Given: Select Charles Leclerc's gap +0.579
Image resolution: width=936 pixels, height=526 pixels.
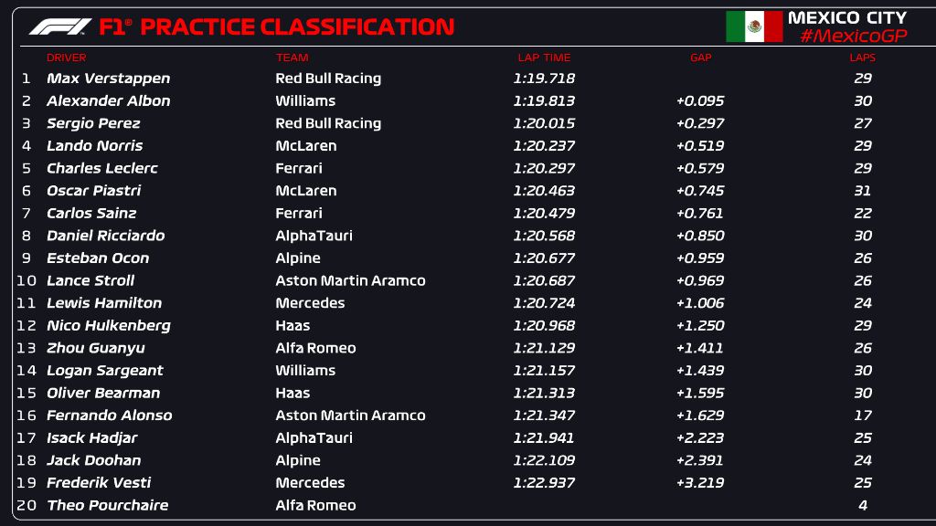Looking at the screenshot, I should (x=700, y=168).
